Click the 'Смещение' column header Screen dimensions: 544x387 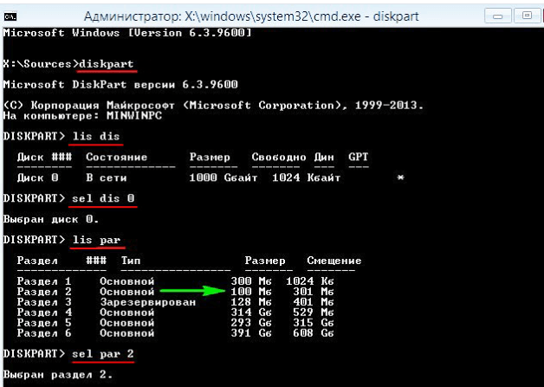coord(334,260)
